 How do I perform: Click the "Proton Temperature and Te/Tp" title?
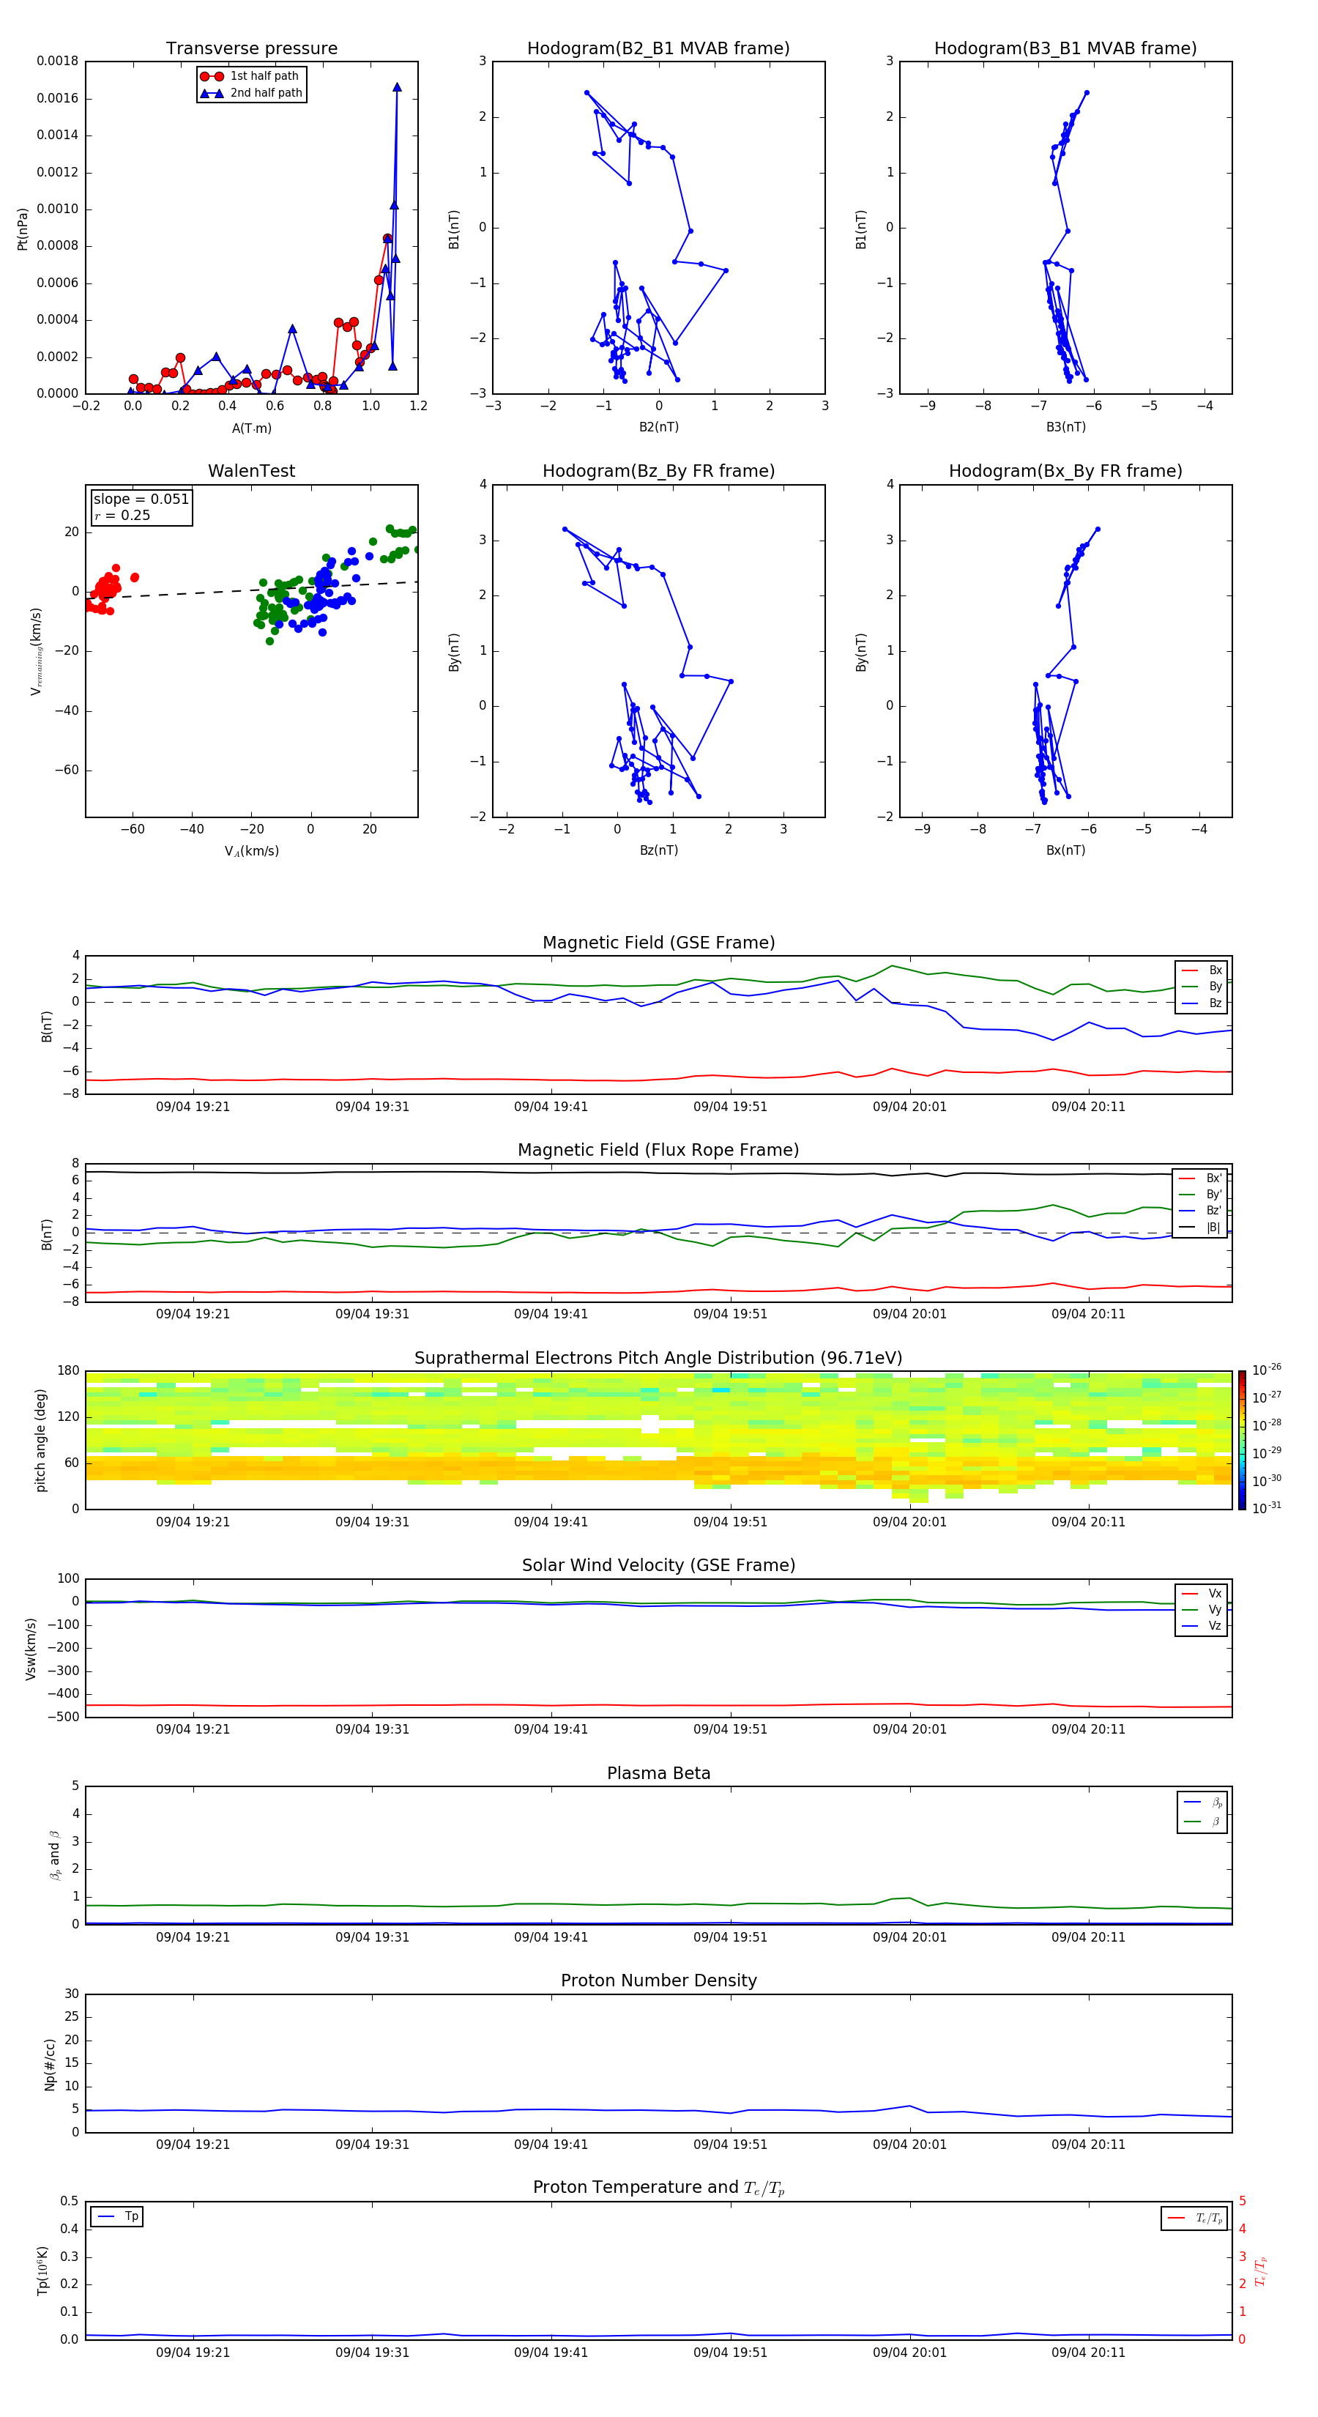(x=658, y=2188)
